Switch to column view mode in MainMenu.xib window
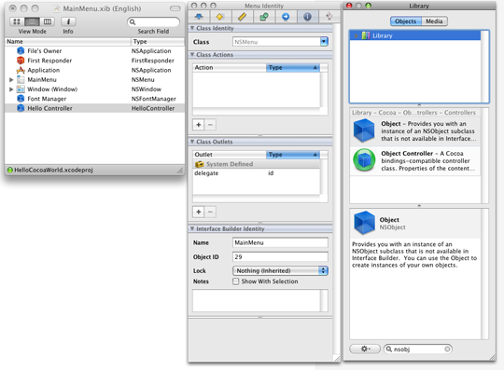This screenshot has width=504, height=370. click(x=48, y=21)
